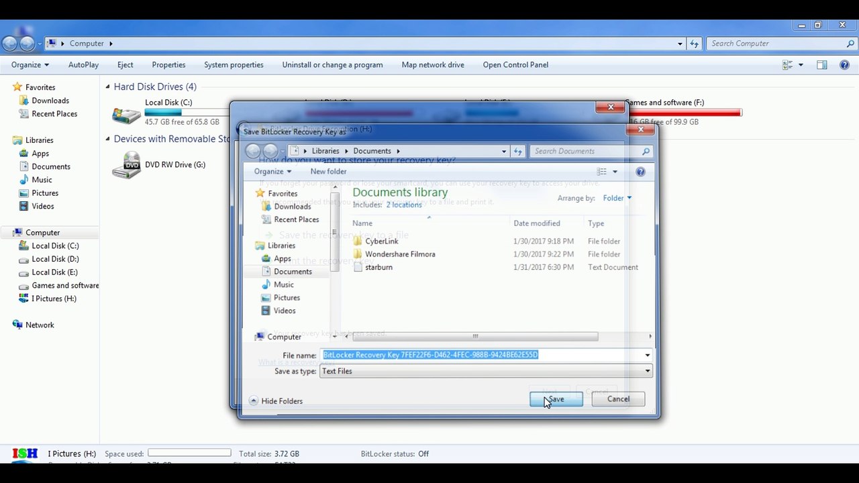Select Downloads in Explorer Favorites

pos(50,101)
